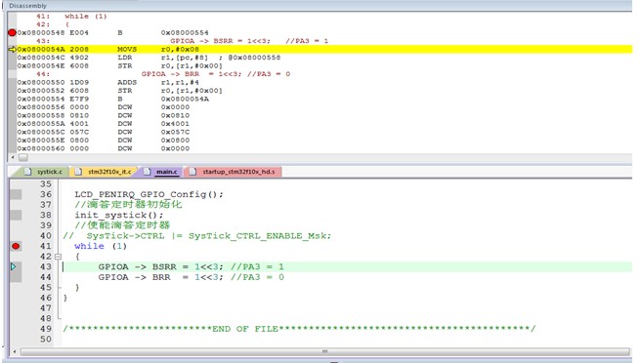This screenshot has height=363, width=641.
Task: Place cursor on GPIOA -> BRR line 44
Action: coord(191,277)
